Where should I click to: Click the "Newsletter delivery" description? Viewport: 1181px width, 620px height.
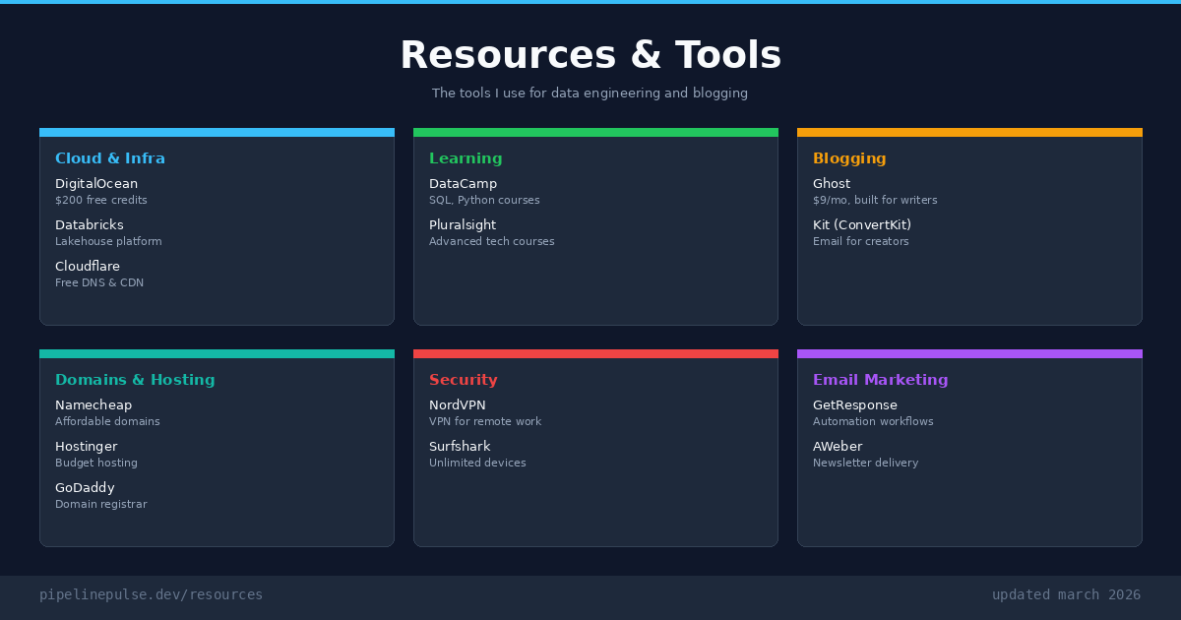pos(866,464)
